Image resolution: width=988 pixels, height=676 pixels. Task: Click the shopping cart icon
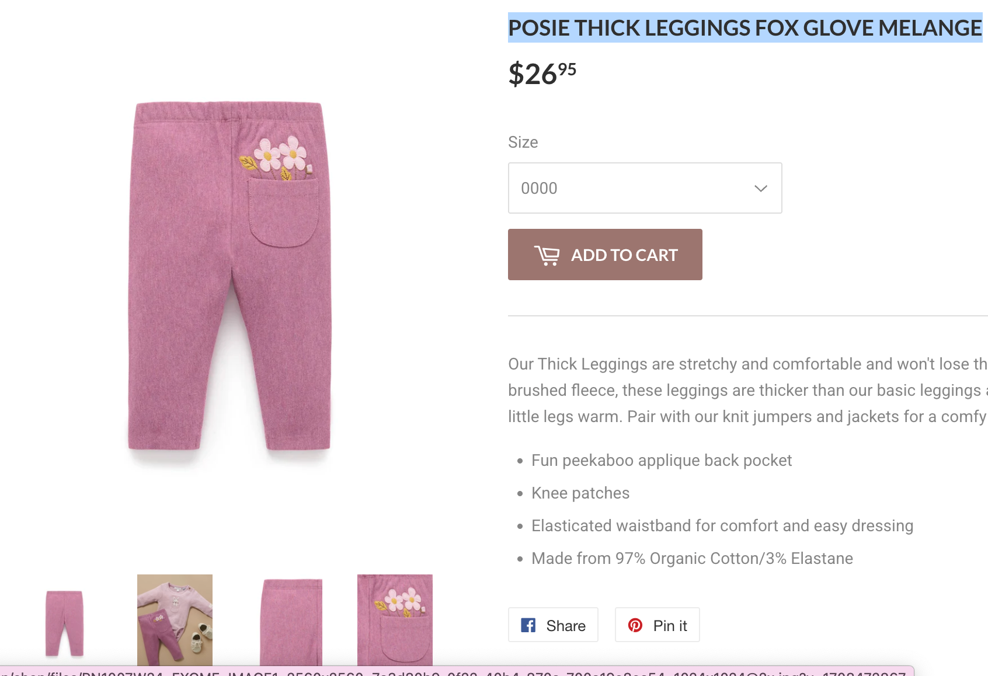click(547, 255)
